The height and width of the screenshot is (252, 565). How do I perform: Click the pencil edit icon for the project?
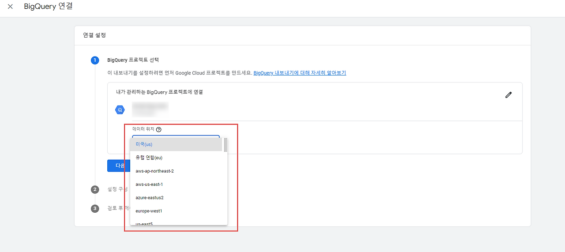[x=508, y=95]
